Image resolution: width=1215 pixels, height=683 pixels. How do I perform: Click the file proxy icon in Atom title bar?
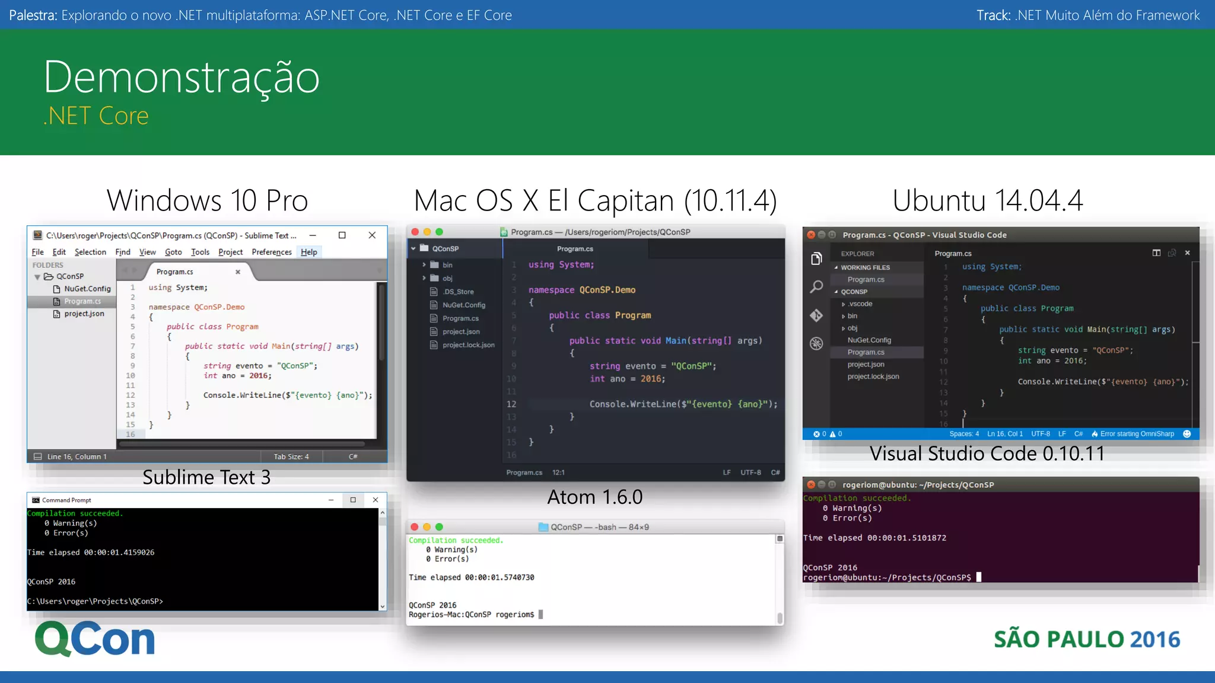tap(504, 232)
